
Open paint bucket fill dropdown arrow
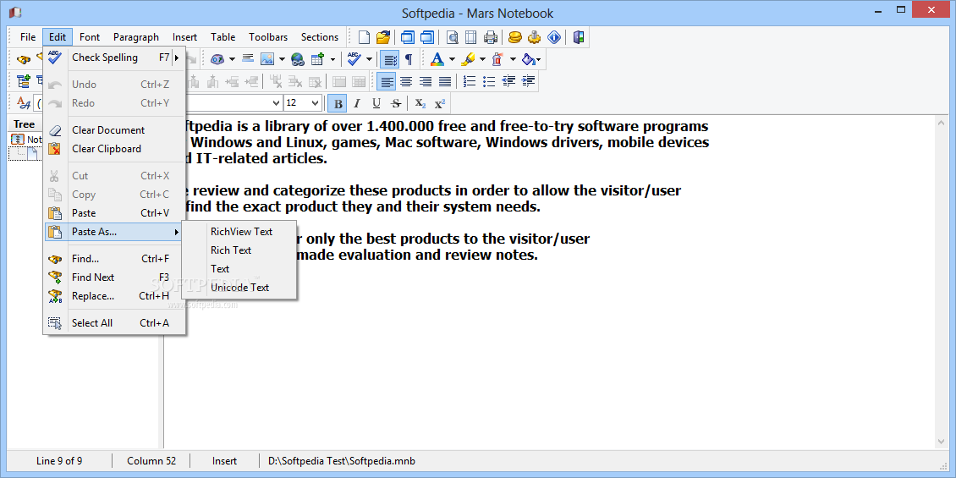click(540, 59)
